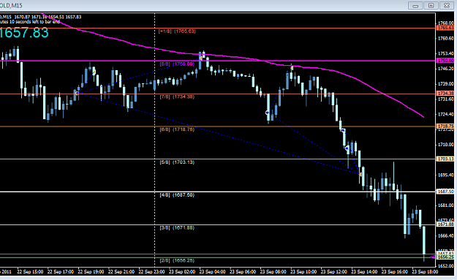This screenshot has width=457, height=280.
Task: Click the 1739.00 value on price scale
Action: pos(445,83)
